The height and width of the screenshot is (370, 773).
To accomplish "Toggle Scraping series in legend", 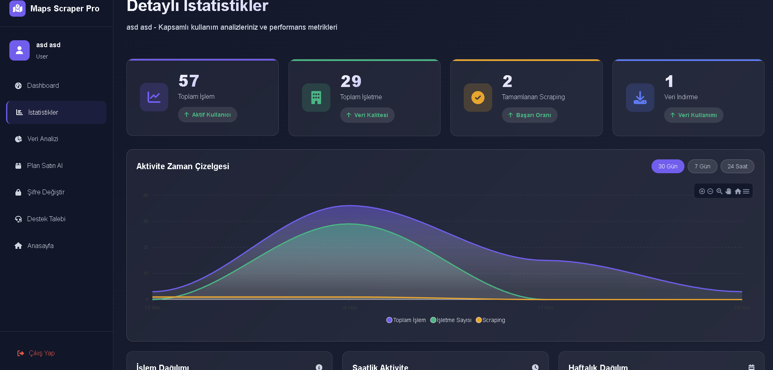I will point(491,320).
